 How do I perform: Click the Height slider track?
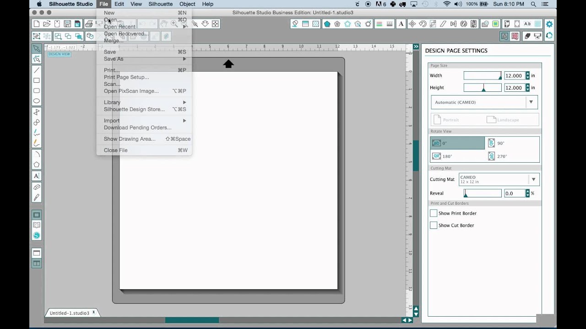coord(483,88)
